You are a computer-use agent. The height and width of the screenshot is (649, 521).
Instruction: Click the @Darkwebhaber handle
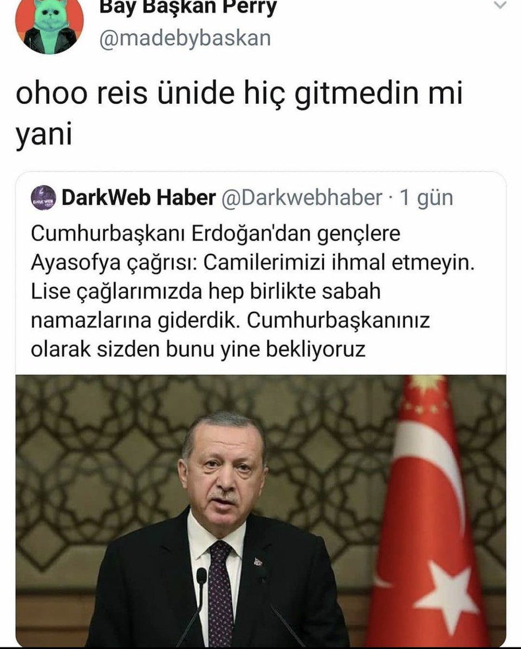coord(302,198)
